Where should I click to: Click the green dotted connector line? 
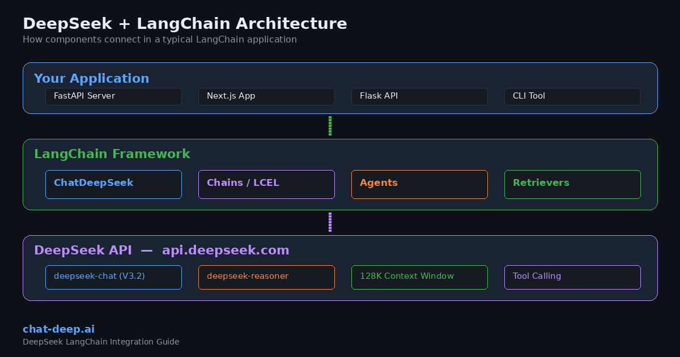coord(330,126)
